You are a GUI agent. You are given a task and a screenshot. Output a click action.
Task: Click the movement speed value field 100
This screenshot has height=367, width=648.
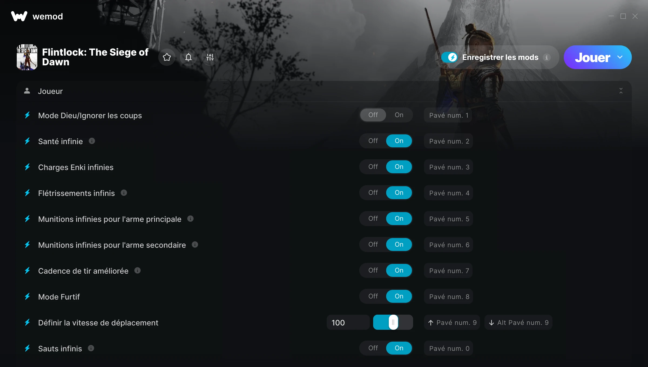348,322
